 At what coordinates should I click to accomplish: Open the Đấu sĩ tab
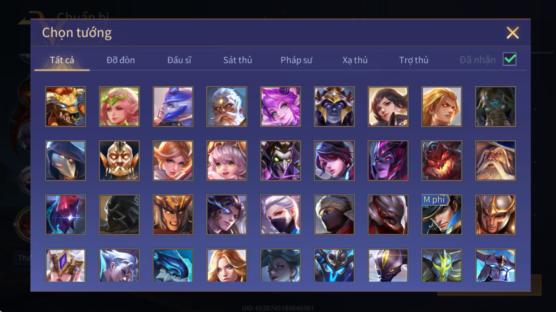click(x=179, y=60)
